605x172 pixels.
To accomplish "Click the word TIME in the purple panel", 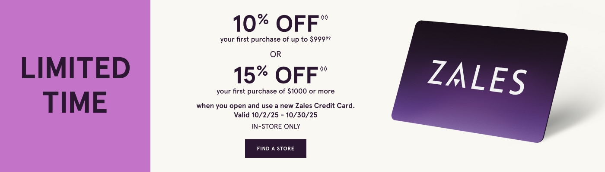I will point(77,102).
